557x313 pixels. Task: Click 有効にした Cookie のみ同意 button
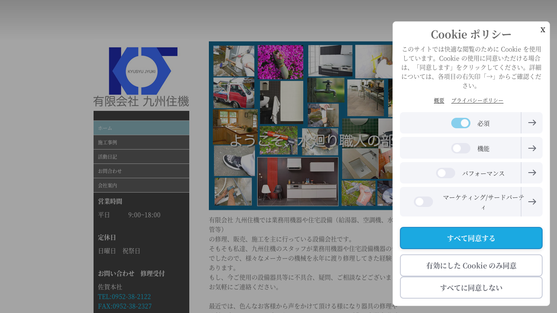[471, 266]
